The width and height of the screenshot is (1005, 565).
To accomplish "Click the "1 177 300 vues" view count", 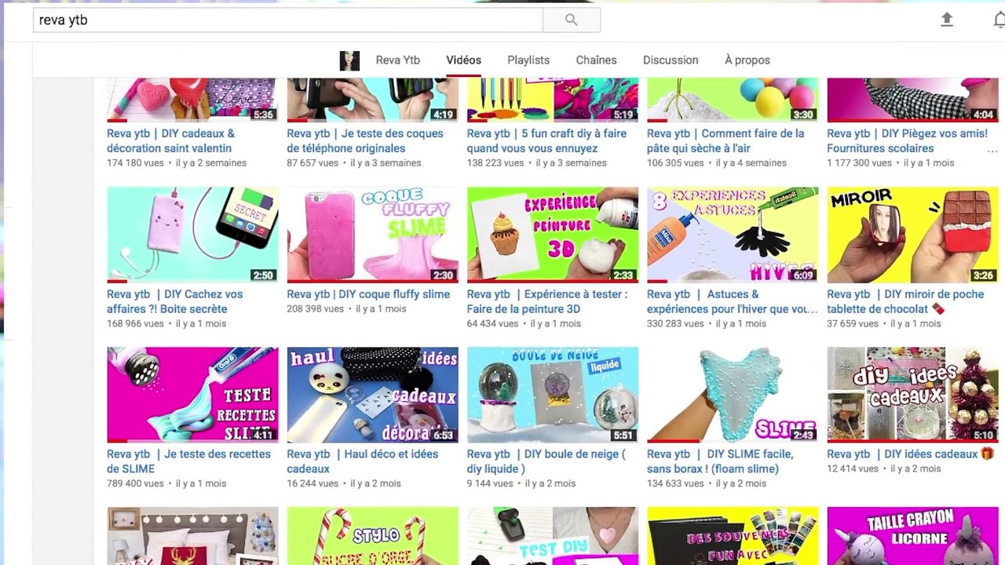I will (x=859, y=163).
